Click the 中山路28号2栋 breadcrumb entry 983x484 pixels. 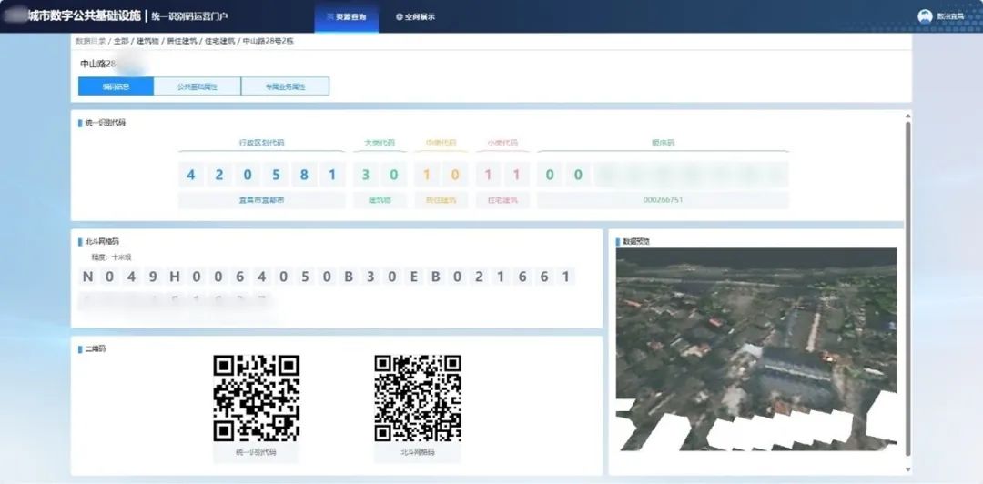pyautogui.click(x=269, y=41)
